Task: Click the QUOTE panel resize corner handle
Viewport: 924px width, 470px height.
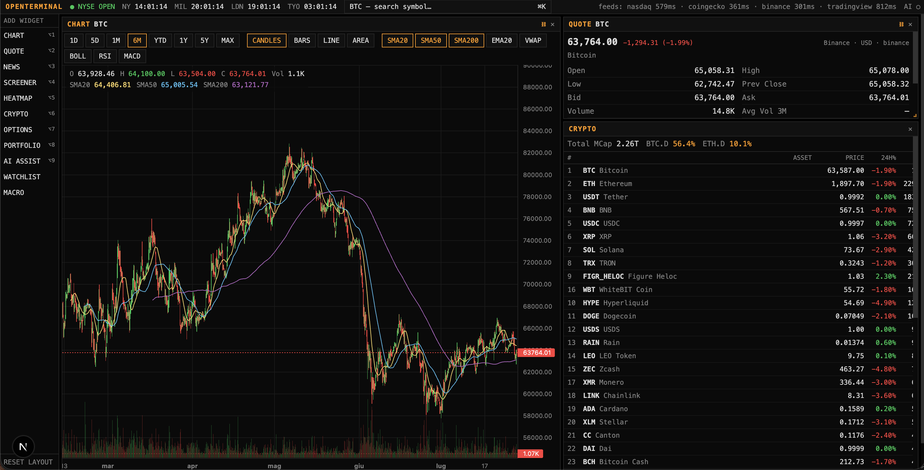Action: pyautogui.click(x=915, y=115)
